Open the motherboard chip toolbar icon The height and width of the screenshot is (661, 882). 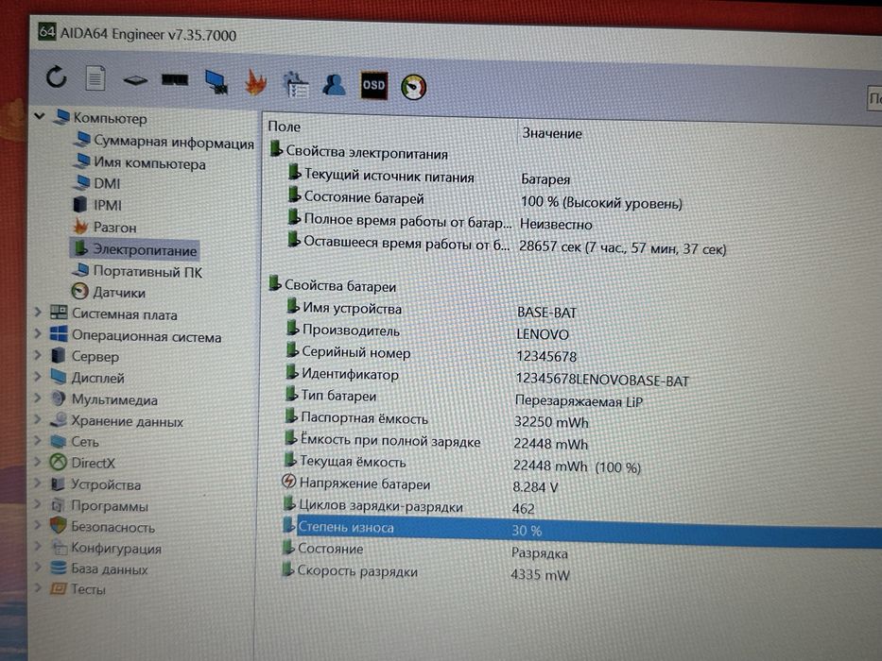[x=135, y=80]
